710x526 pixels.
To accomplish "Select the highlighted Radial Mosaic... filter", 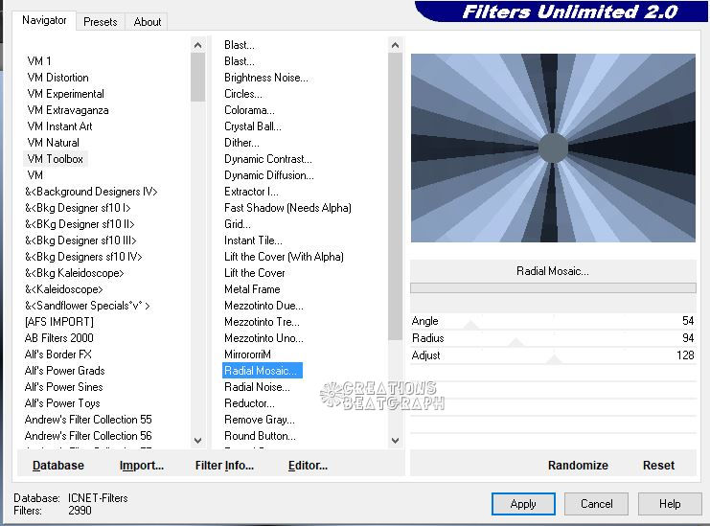I will 263,371.
